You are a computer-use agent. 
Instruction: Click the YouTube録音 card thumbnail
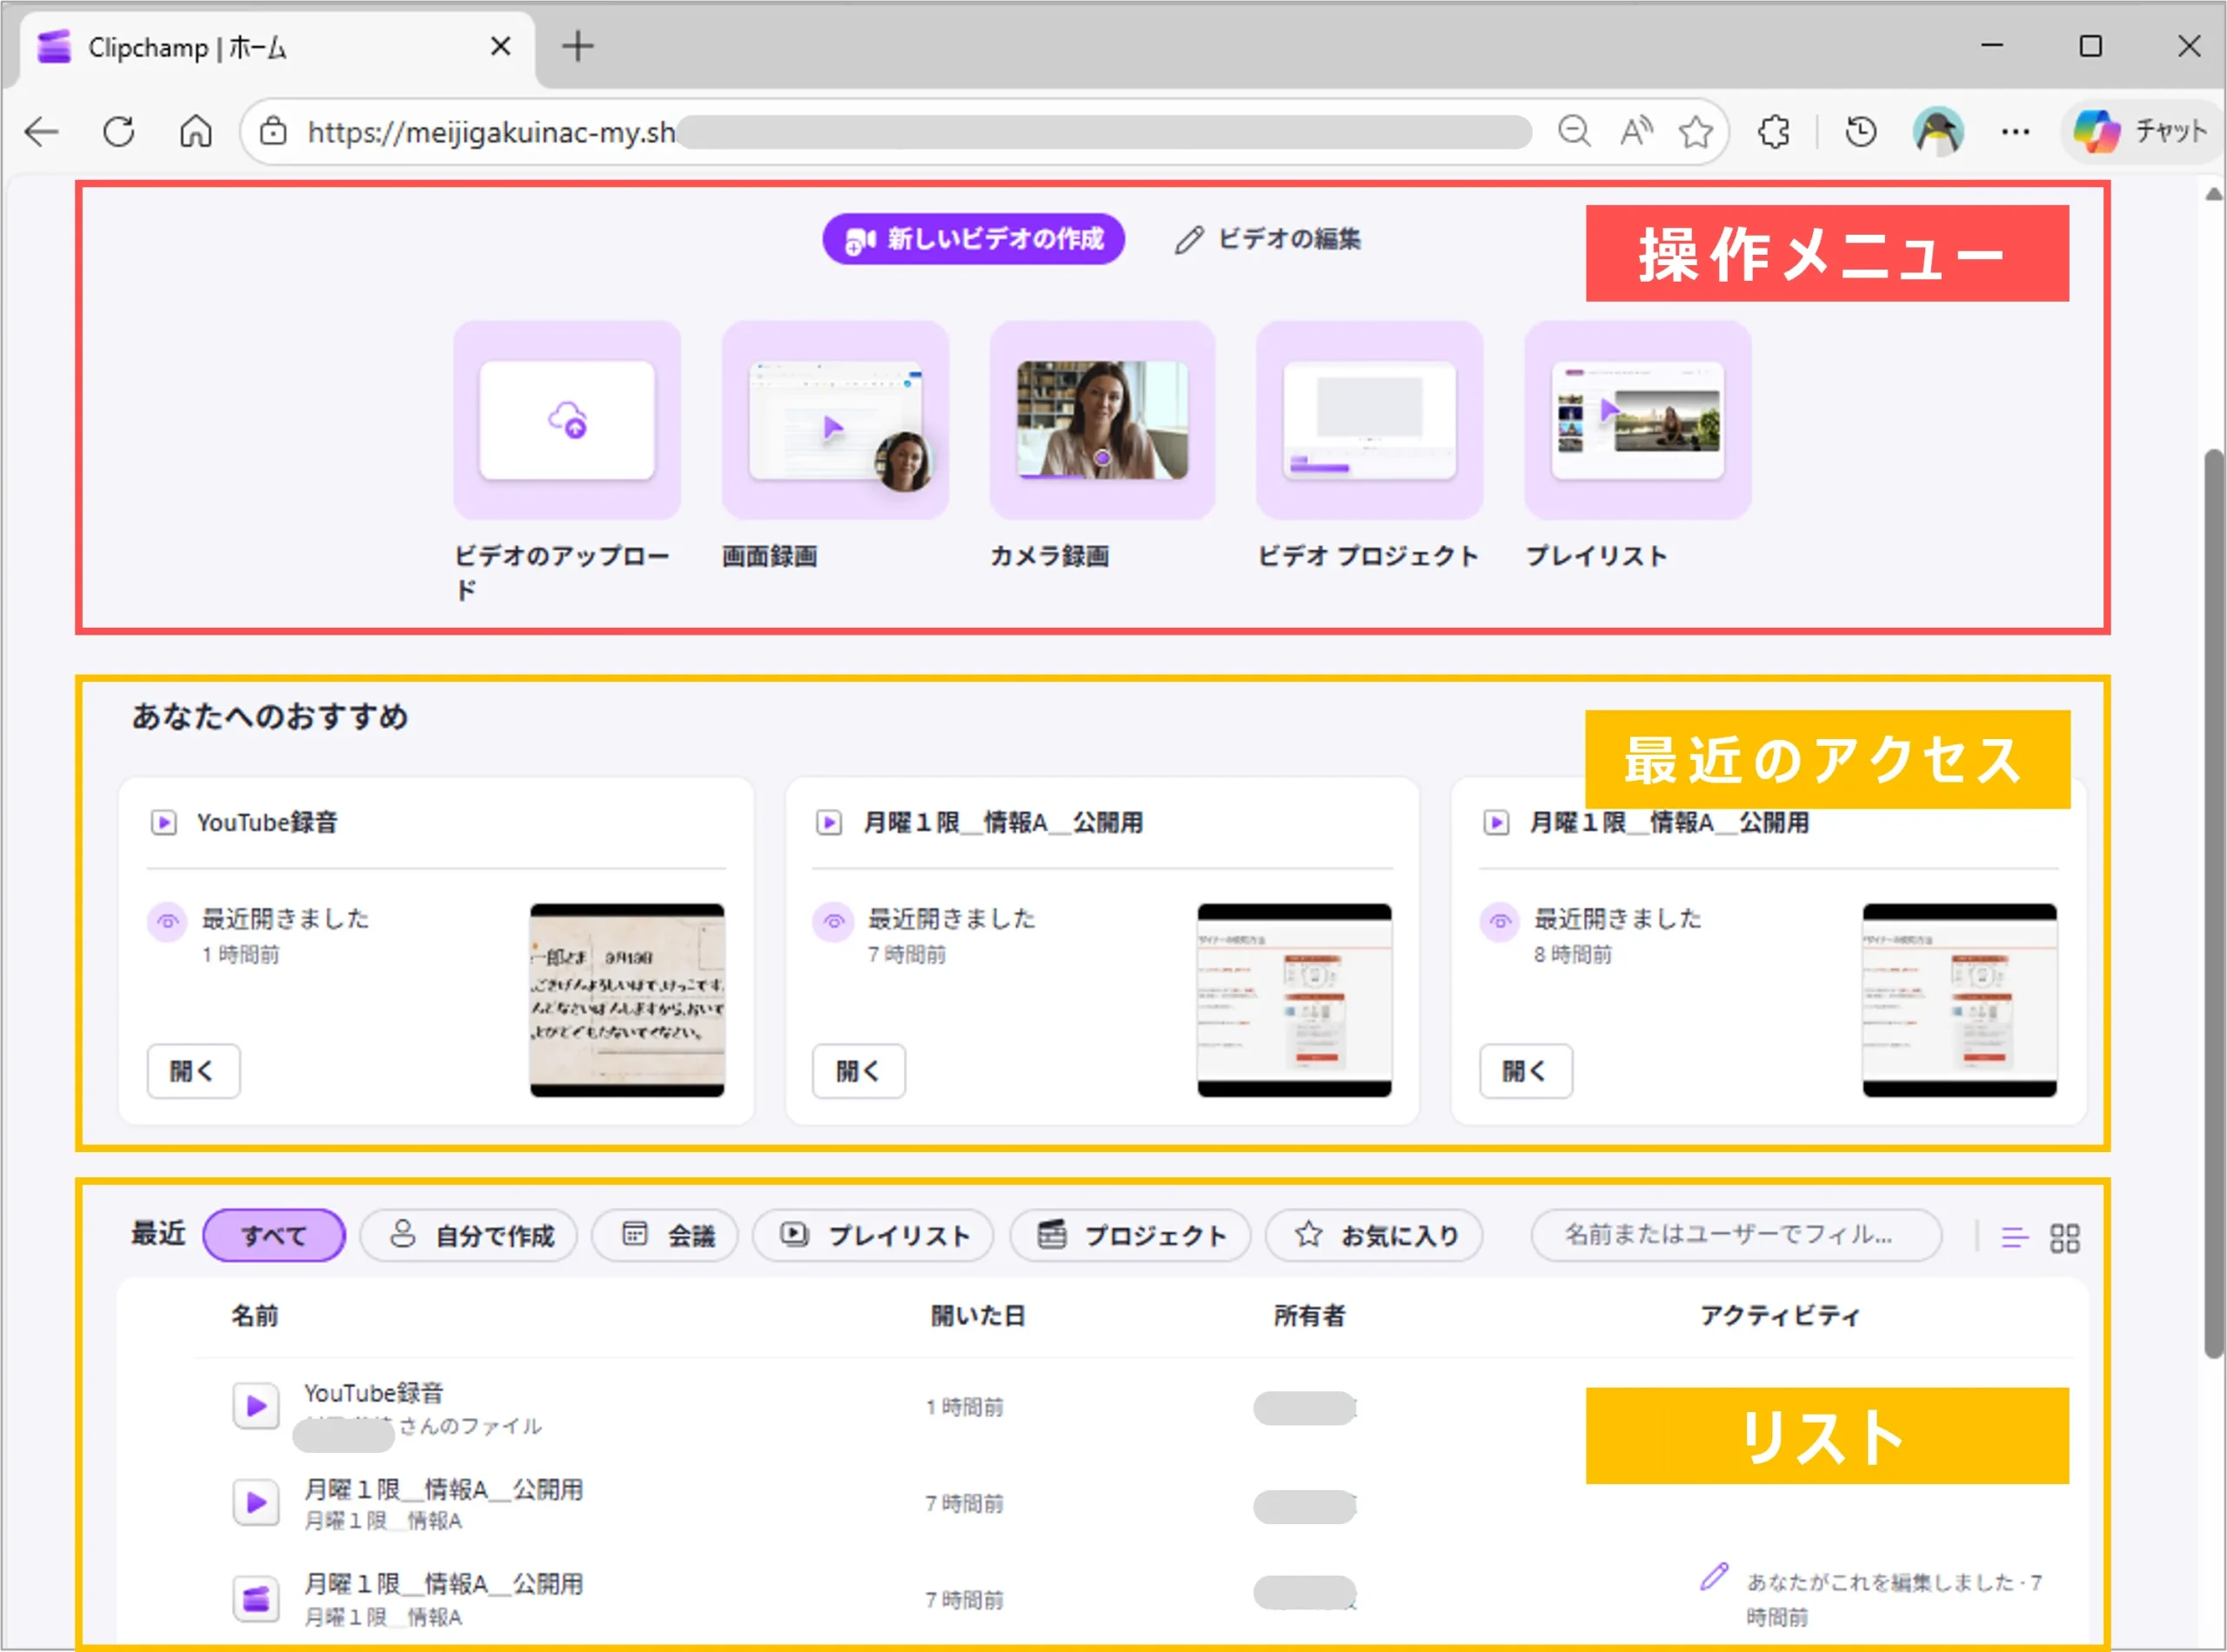coord(627,1000)
